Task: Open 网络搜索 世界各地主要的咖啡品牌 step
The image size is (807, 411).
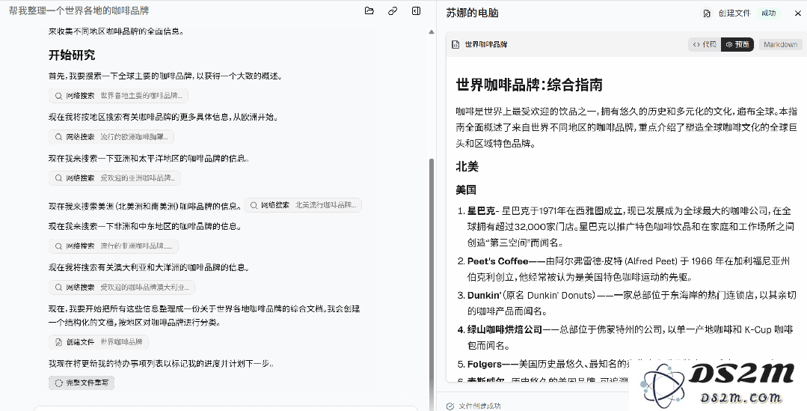Action: coord(118,96)
